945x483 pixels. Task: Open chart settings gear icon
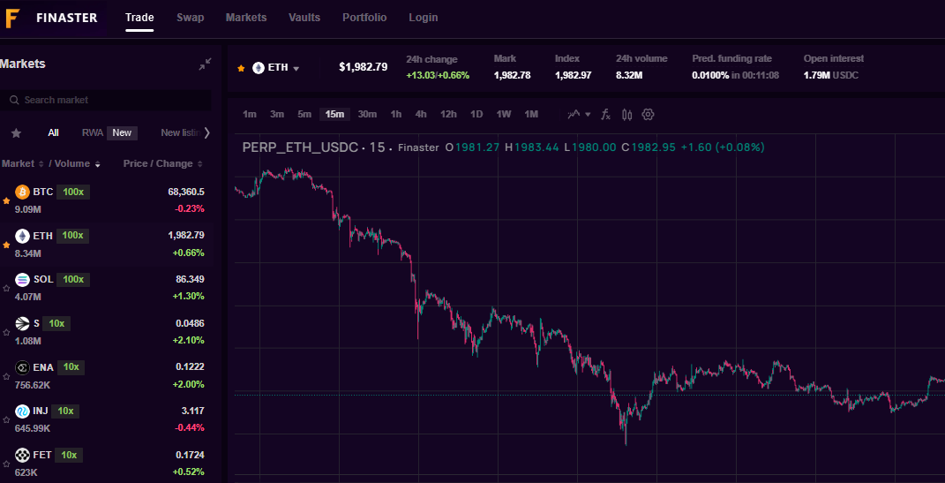click(649, 114)
